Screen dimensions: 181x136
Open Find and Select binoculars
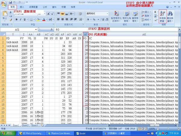point(170,16)
